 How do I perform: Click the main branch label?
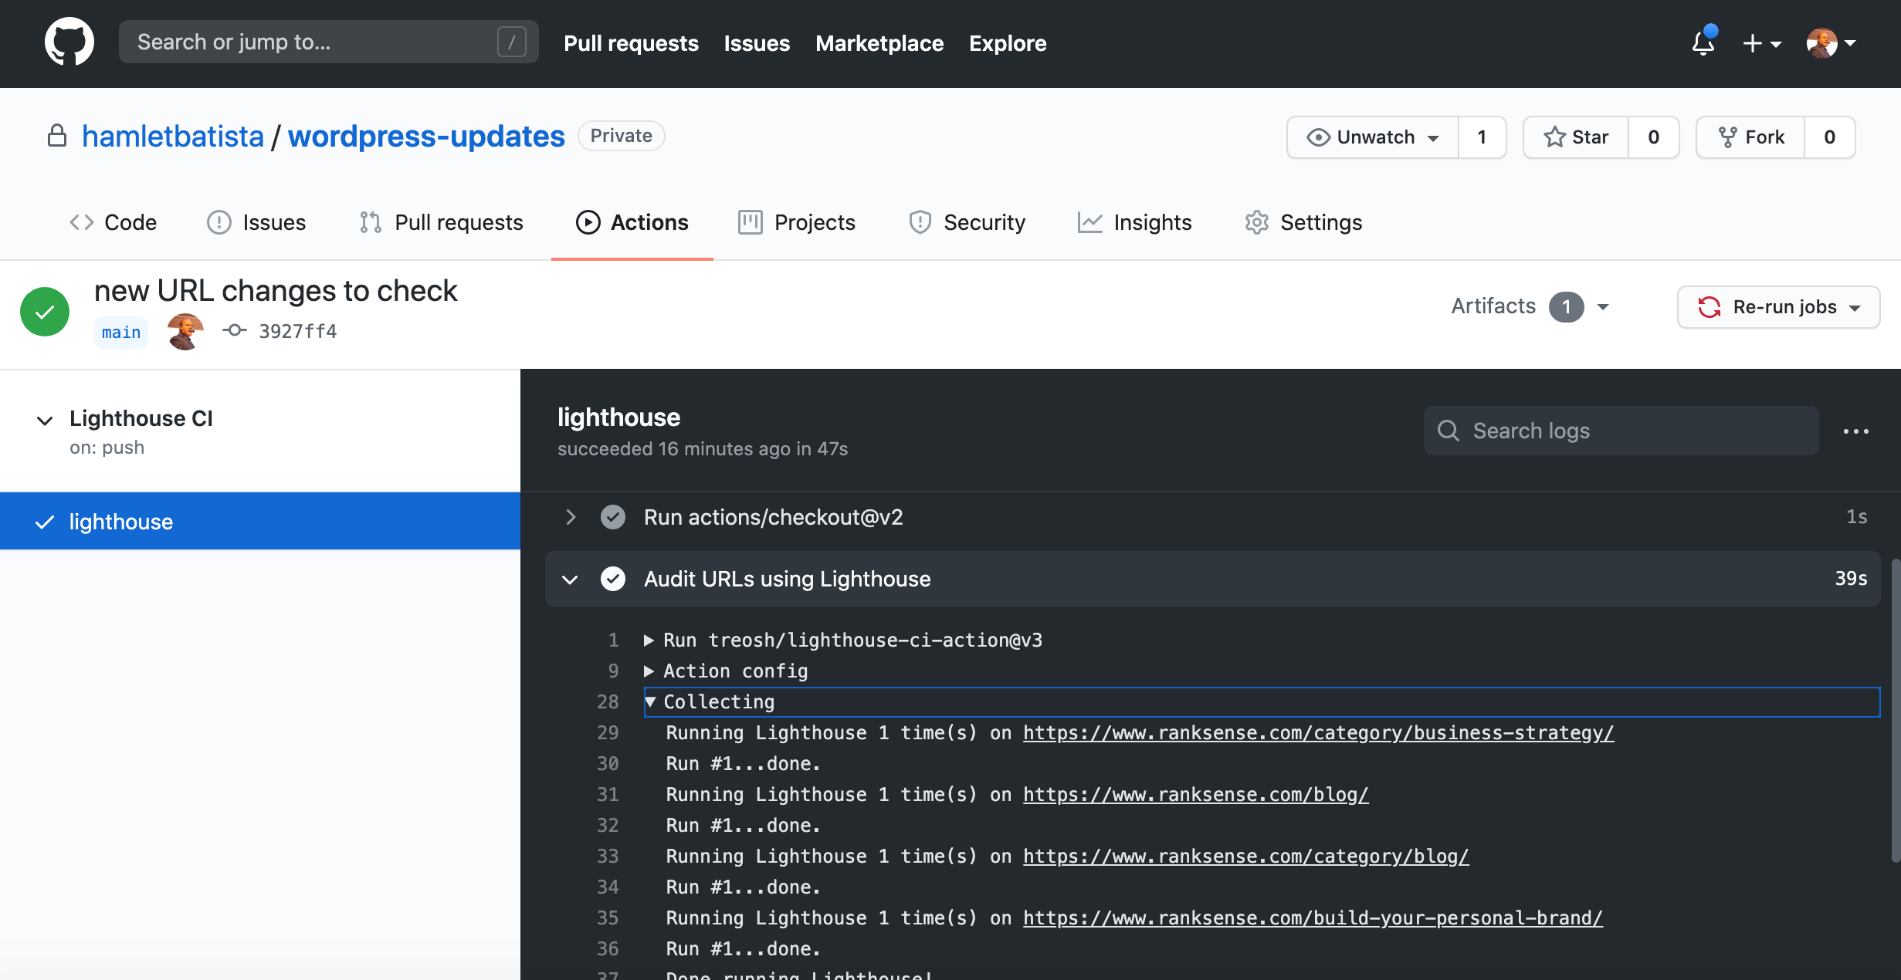(121, 333)
